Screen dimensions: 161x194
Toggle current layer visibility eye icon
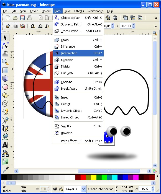pyautogui.click(x=55, y=189)
